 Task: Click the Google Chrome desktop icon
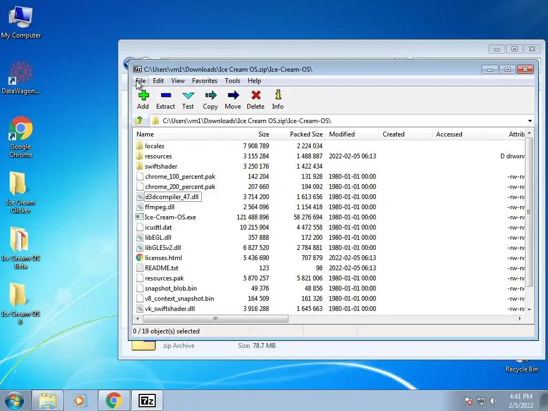click(x=21, y=137)
